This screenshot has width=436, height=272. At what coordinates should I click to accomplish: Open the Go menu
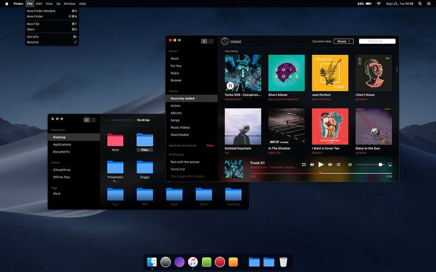(59, 4)
